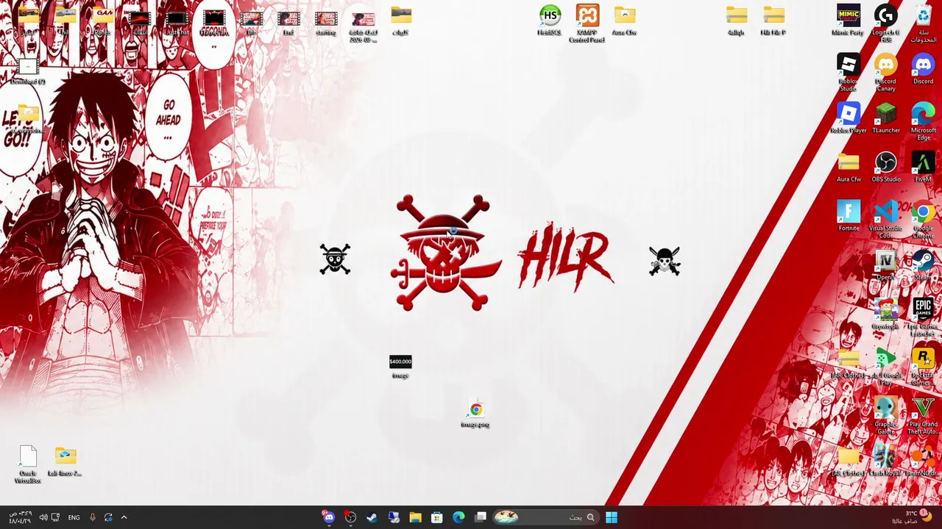Select the Oracle VirtualBox shortcut
This screenshot has width=942, height=529.
coord(28,464)
